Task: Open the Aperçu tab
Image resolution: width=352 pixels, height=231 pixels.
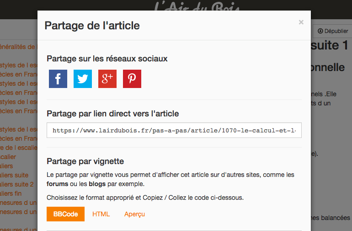Action: (134, 214)
